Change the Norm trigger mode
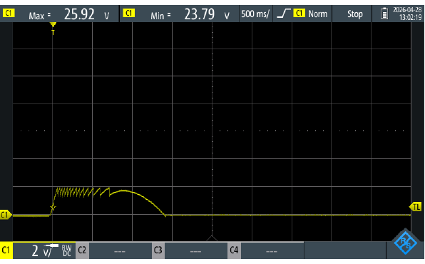This screenshot has width=425, height=264. point(317,14)
